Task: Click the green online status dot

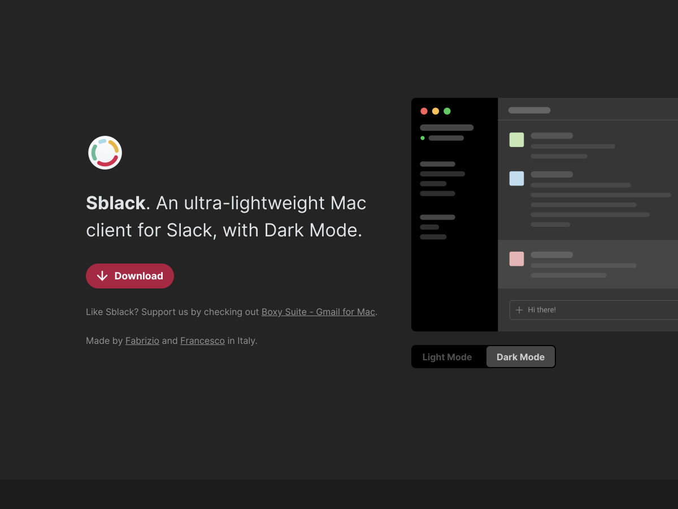Action: pyautogui.click(x=423, y=138)
